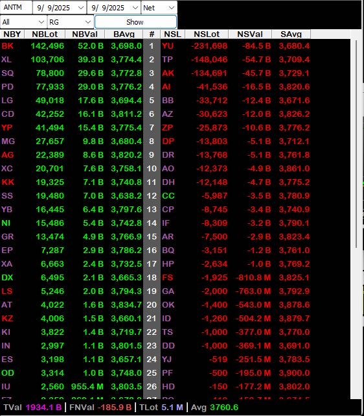Open the All investor type dropdown
The image size is (364, 416).
(x=23, y=22)
